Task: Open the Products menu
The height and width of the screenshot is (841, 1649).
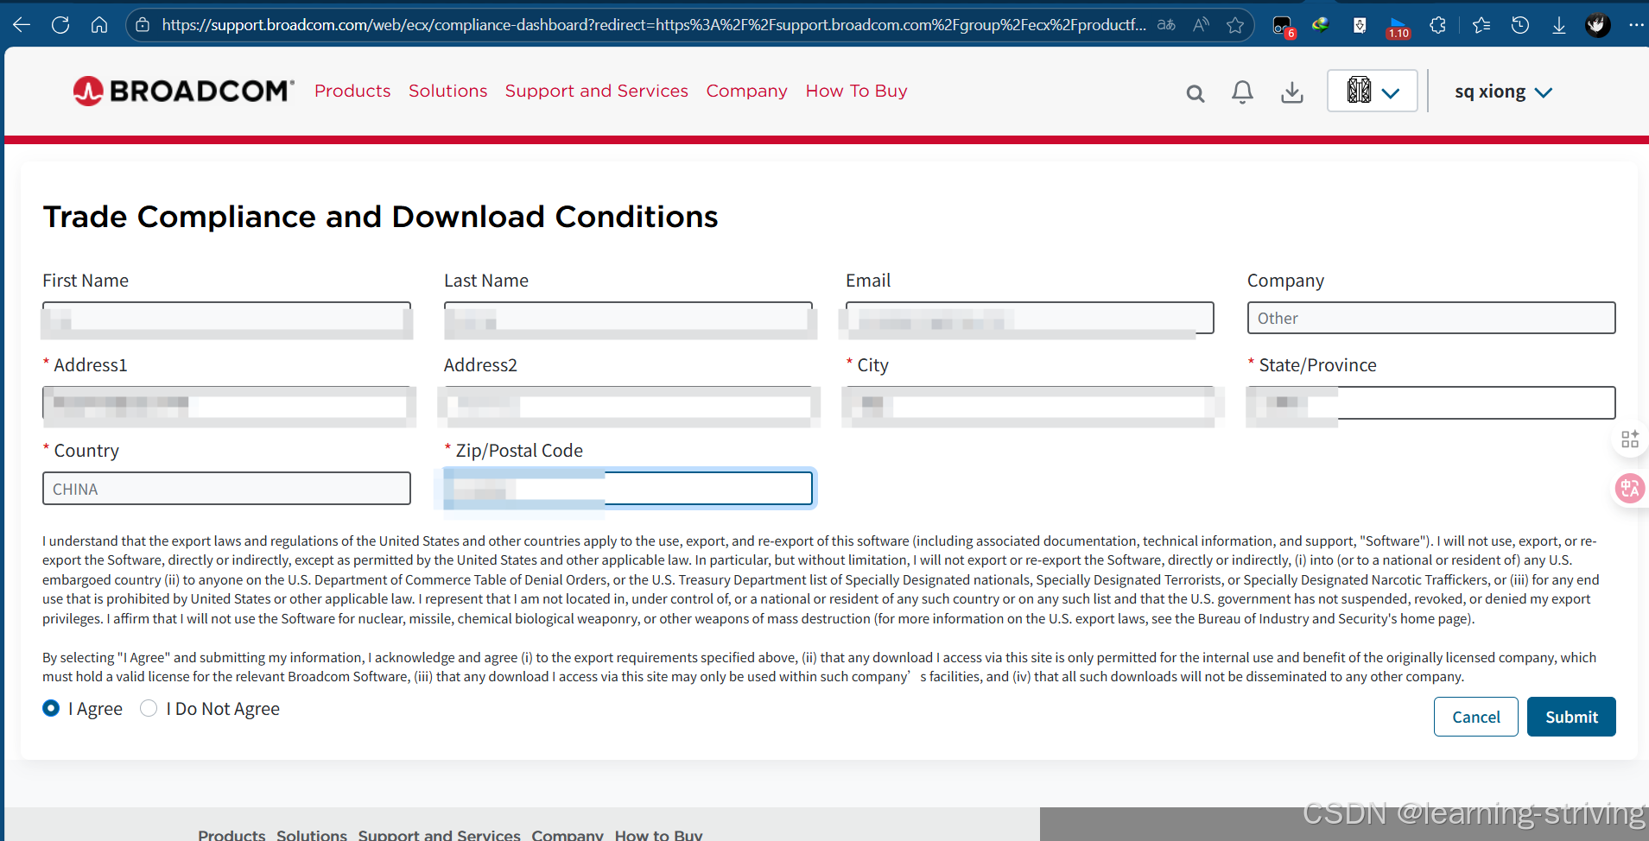Action: click(x=352, y=91)
